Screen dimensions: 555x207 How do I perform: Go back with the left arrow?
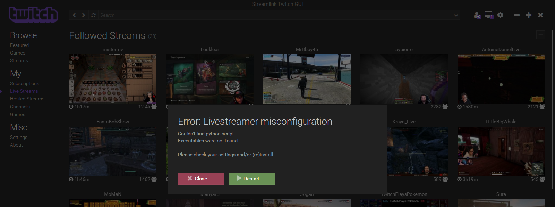tap(74, 15)
